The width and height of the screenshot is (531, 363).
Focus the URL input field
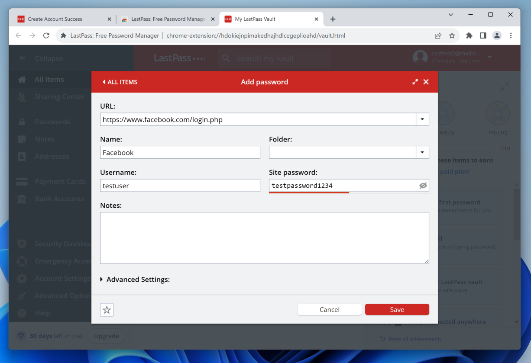tap(258, 119)
